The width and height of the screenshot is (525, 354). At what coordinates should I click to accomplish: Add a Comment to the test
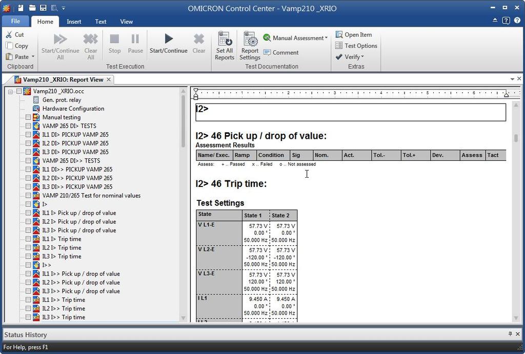click(x=281, y=53)
